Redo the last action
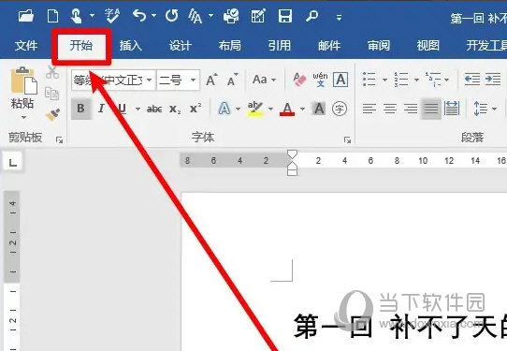The height and width of the screenshot is (351, 507). pyautogui.click(x=171, y=16)
